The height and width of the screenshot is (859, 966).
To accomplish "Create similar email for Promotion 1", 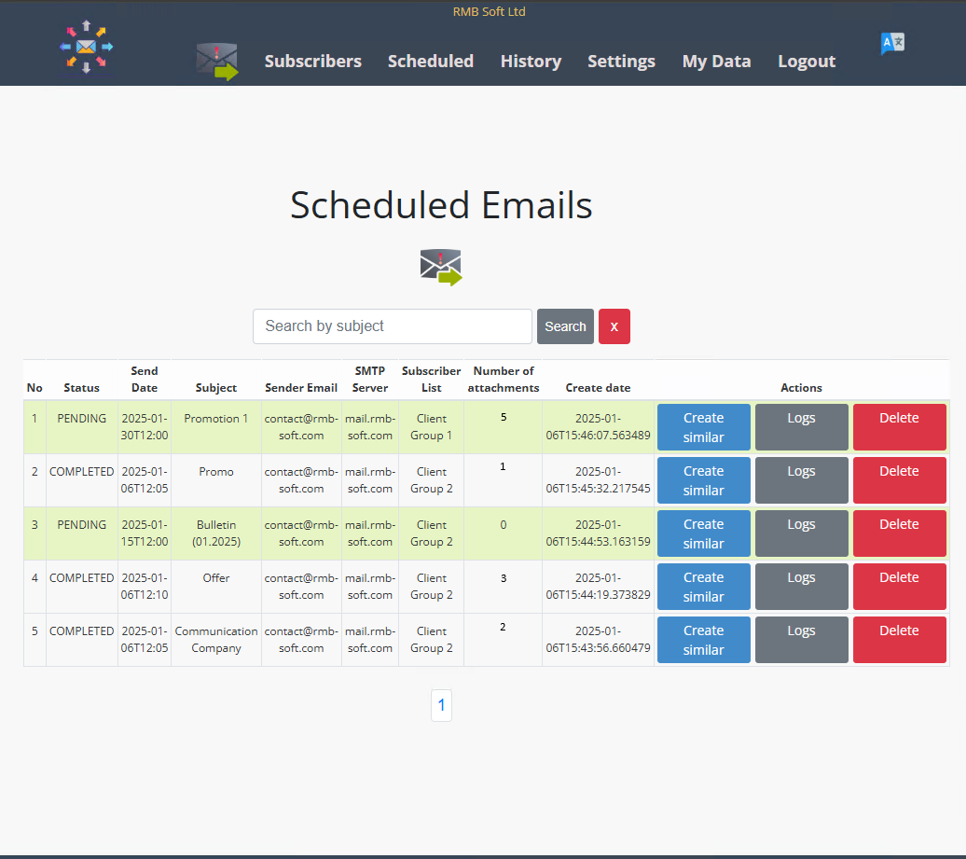I will [704, 427].
